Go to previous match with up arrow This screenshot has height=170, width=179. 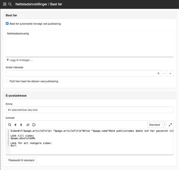(16, 125)
